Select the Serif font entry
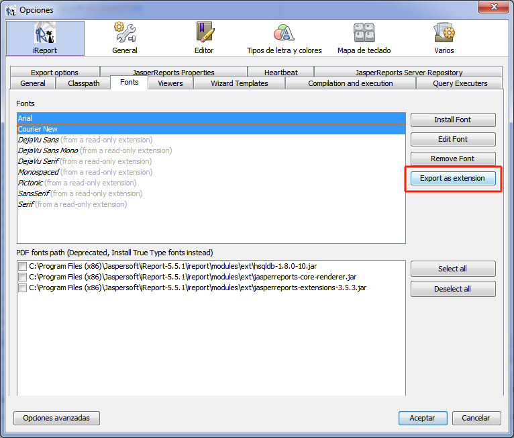The height and width of the screenshot is (438, 514). 211,204
